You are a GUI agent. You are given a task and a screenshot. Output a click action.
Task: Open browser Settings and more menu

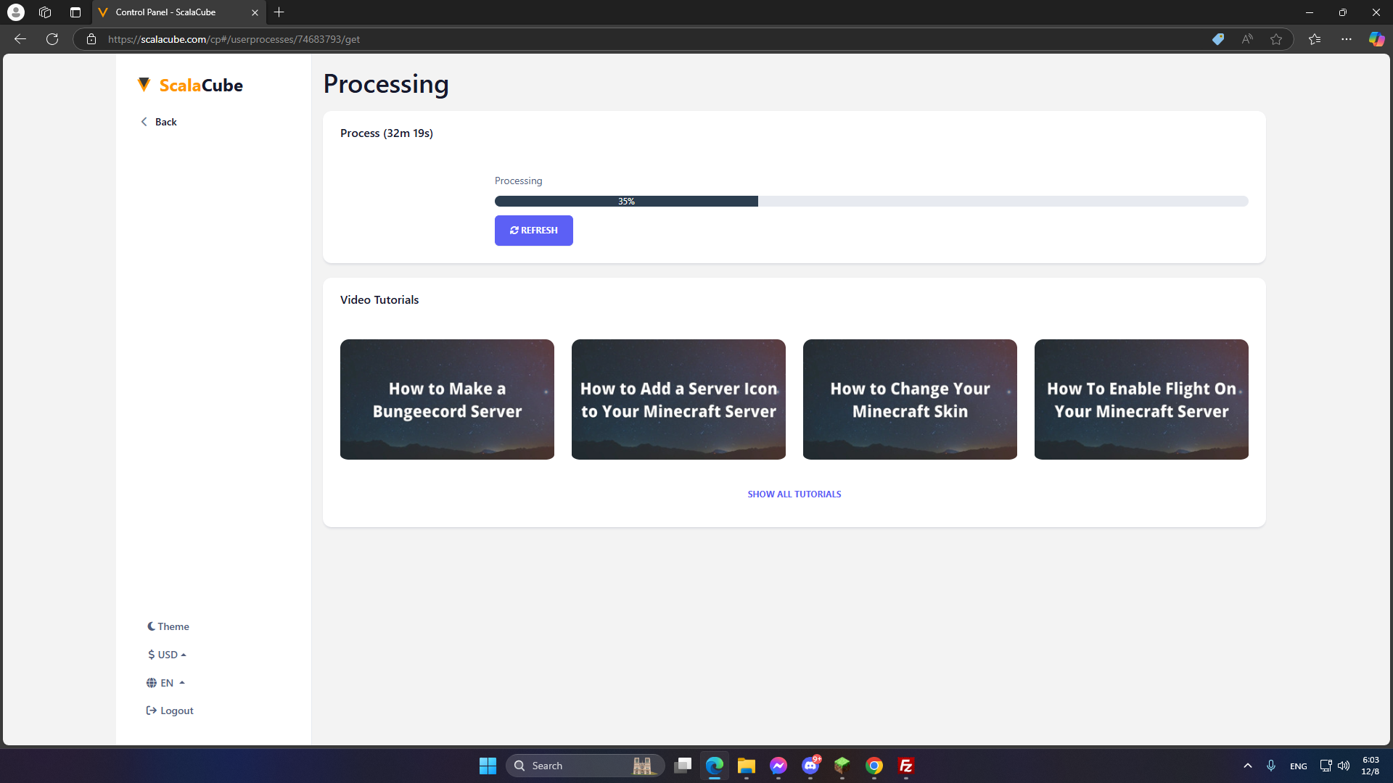1347,39
